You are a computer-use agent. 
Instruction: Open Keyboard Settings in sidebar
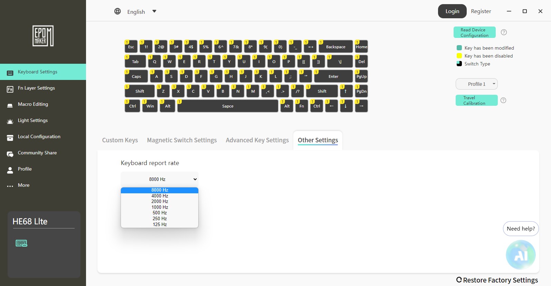(43, 72)
